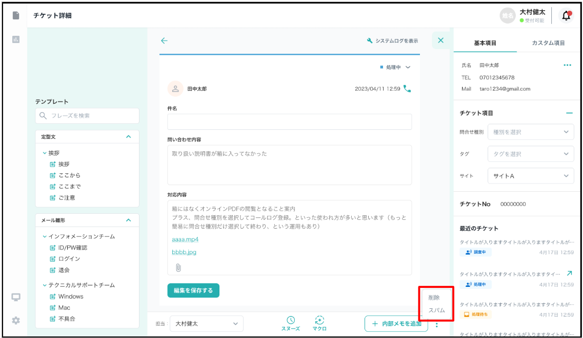Click the スヌーズ clock icon
This screenshot has height=338, width=583.
tap(290, 320)
